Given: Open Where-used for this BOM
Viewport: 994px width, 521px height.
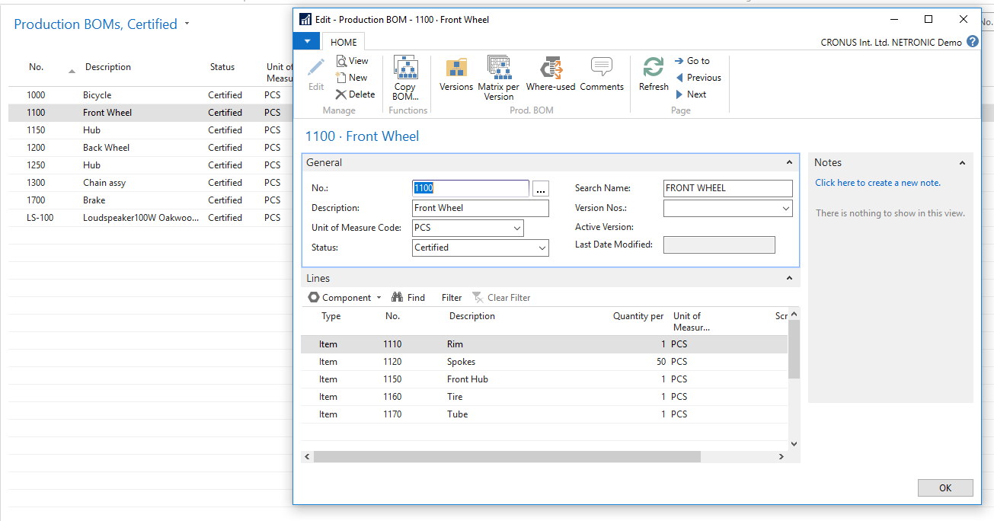Looking at the screenshot, I should tap(550, 72).
